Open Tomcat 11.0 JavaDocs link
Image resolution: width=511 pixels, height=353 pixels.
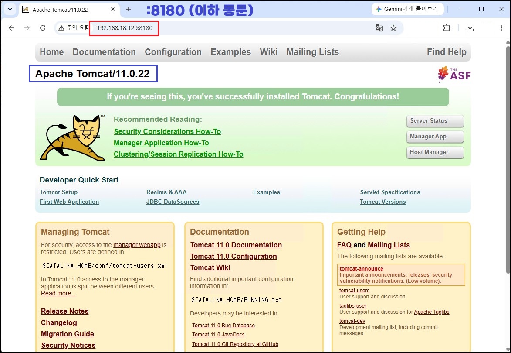coord(218,335)
